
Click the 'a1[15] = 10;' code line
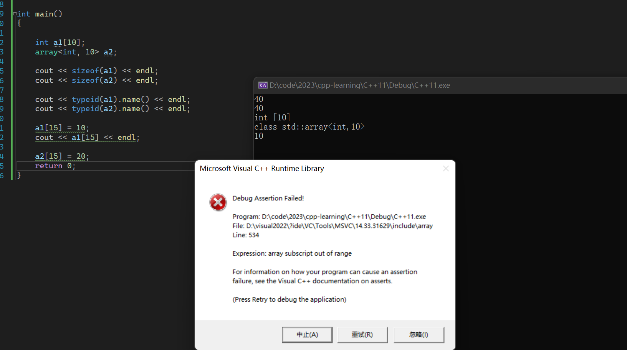[62, 128]
